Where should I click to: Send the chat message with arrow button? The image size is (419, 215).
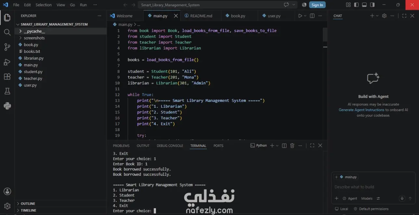pos(410,198)
